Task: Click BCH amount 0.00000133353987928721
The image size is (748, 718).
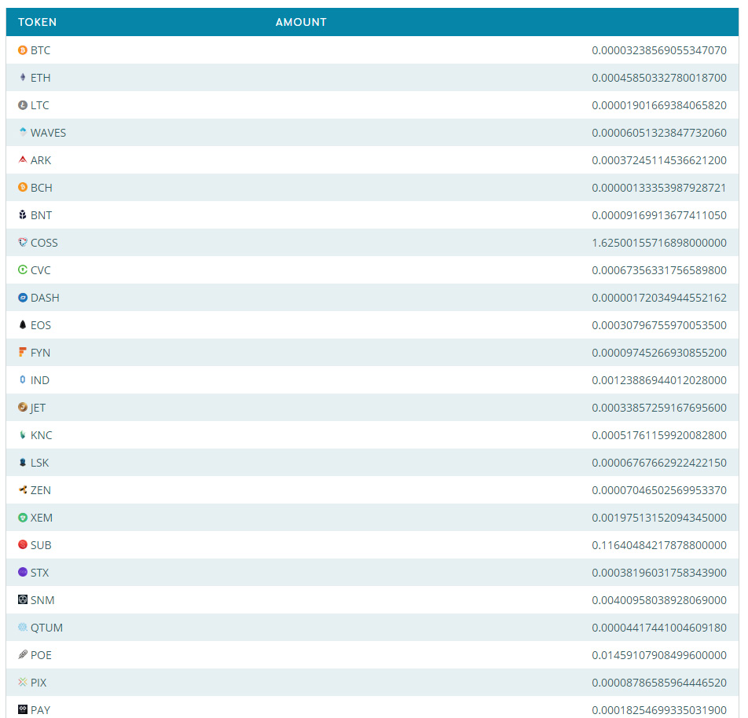Action: click(659, 188)
